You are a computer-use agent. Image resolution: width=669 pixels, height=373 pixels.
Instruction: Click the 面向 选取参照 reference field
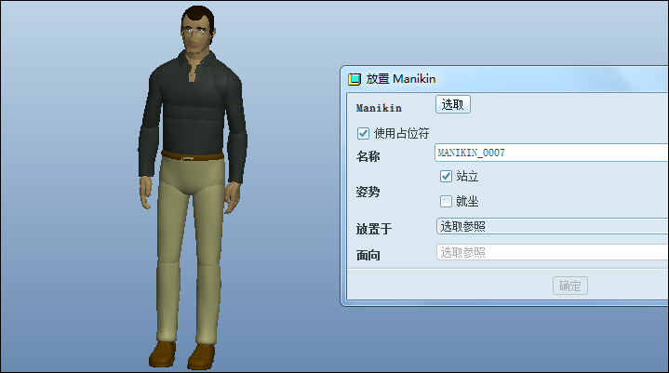pos(553,252)
